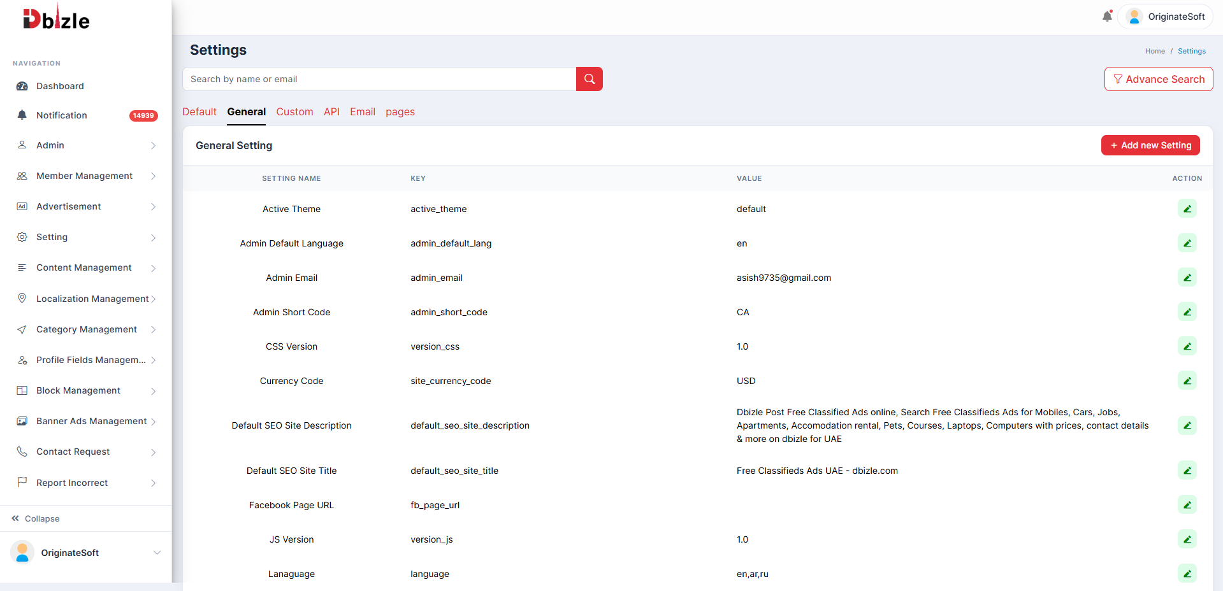The width and height of the screenshot is (1223, 591).
Task: Edit the Default SEO Site Title
Action: coord(1187,471)
